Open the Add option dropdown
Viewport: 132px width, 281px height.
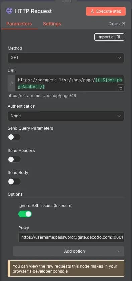click(x=69, y=251)
